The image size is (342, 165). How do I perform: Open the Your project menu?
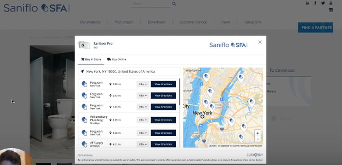click(x=124, y=22)
